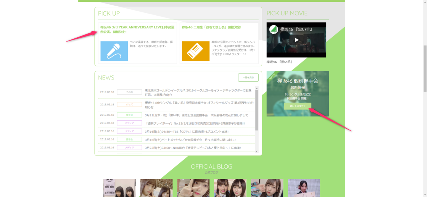This screenshot has width=427, height=197.
Task: Click the 欅坂46 個別握手会 banner title
Action: click(297, 81)
